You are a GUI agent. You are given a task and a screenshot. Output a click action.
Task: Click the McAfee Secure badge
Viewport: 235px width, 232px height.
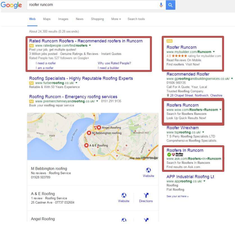point(177,154)
